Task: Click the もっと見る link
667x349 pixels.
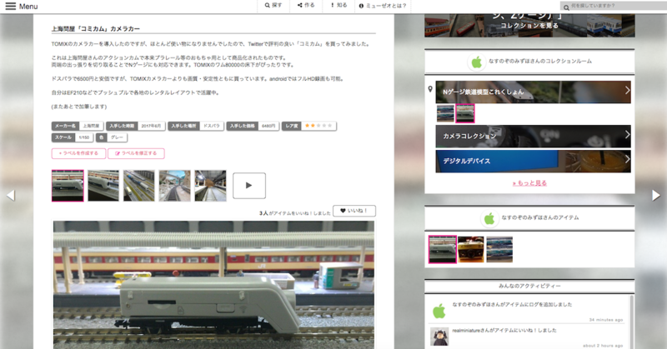Action: pyautogui.click(x=529, y=183)
